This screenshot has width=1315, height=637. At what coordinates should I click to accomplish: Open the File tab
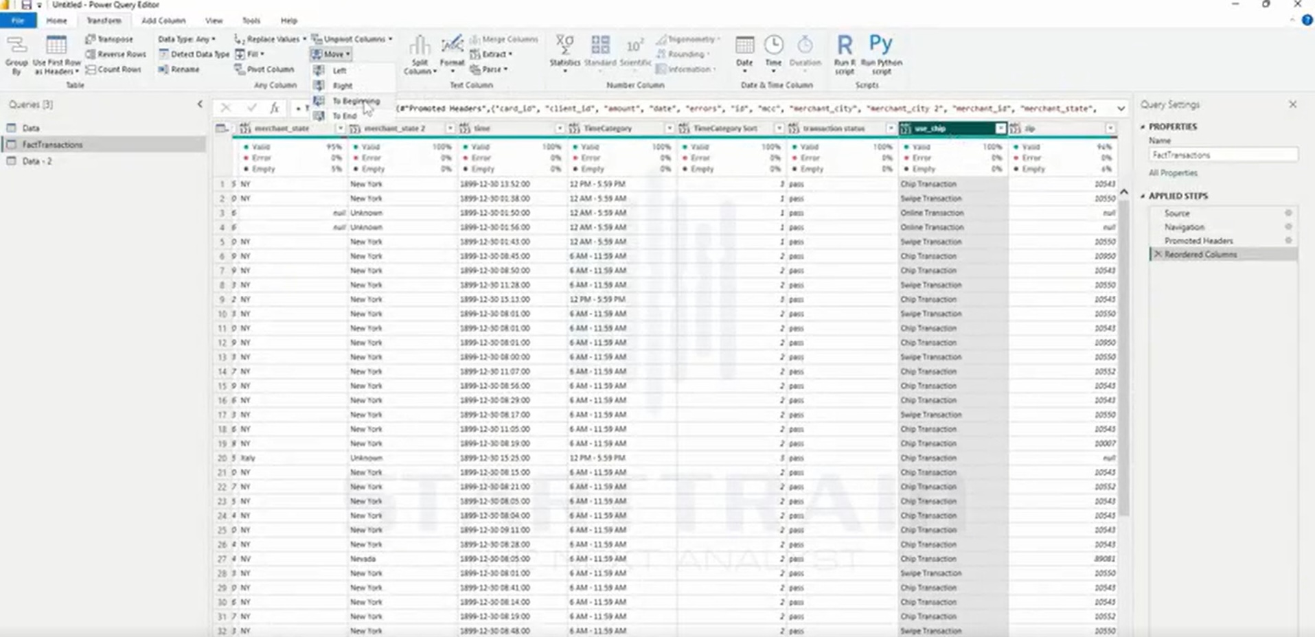click(x=18, y=21)
